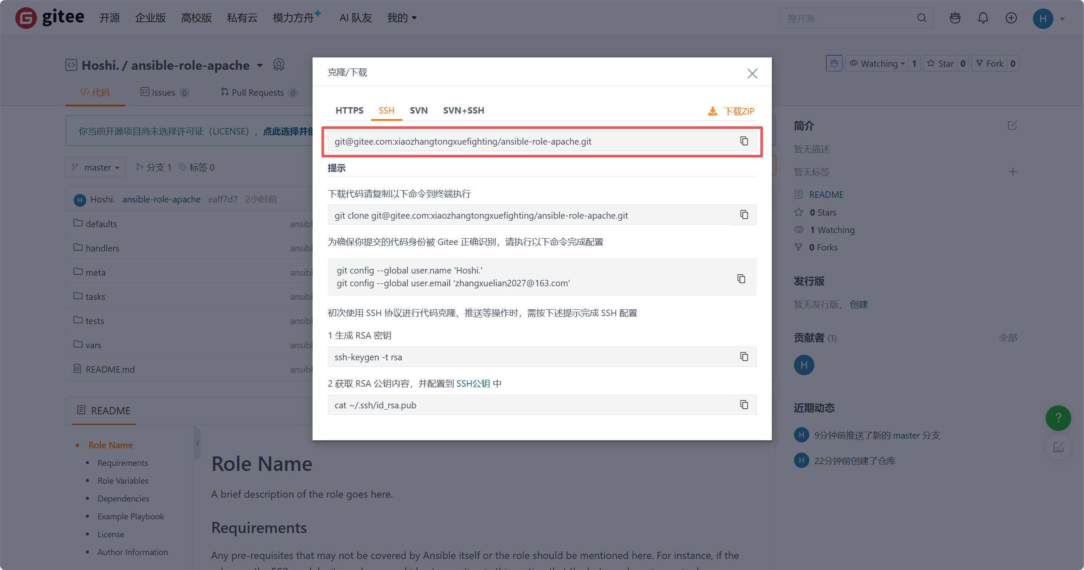The height and width of the screenshot is (570, 1084).
Task: Copy the git clone command
Action: [744, 215]
